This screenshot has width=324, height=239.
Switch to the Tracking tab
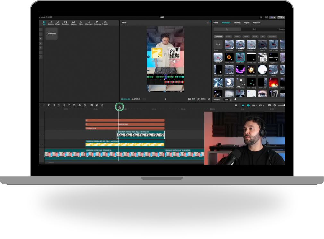[x=237, y=23]
